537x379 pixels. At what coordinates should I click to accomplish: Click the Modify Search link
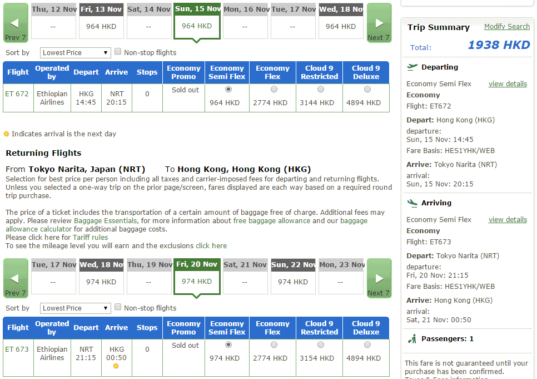pos(506,26)
